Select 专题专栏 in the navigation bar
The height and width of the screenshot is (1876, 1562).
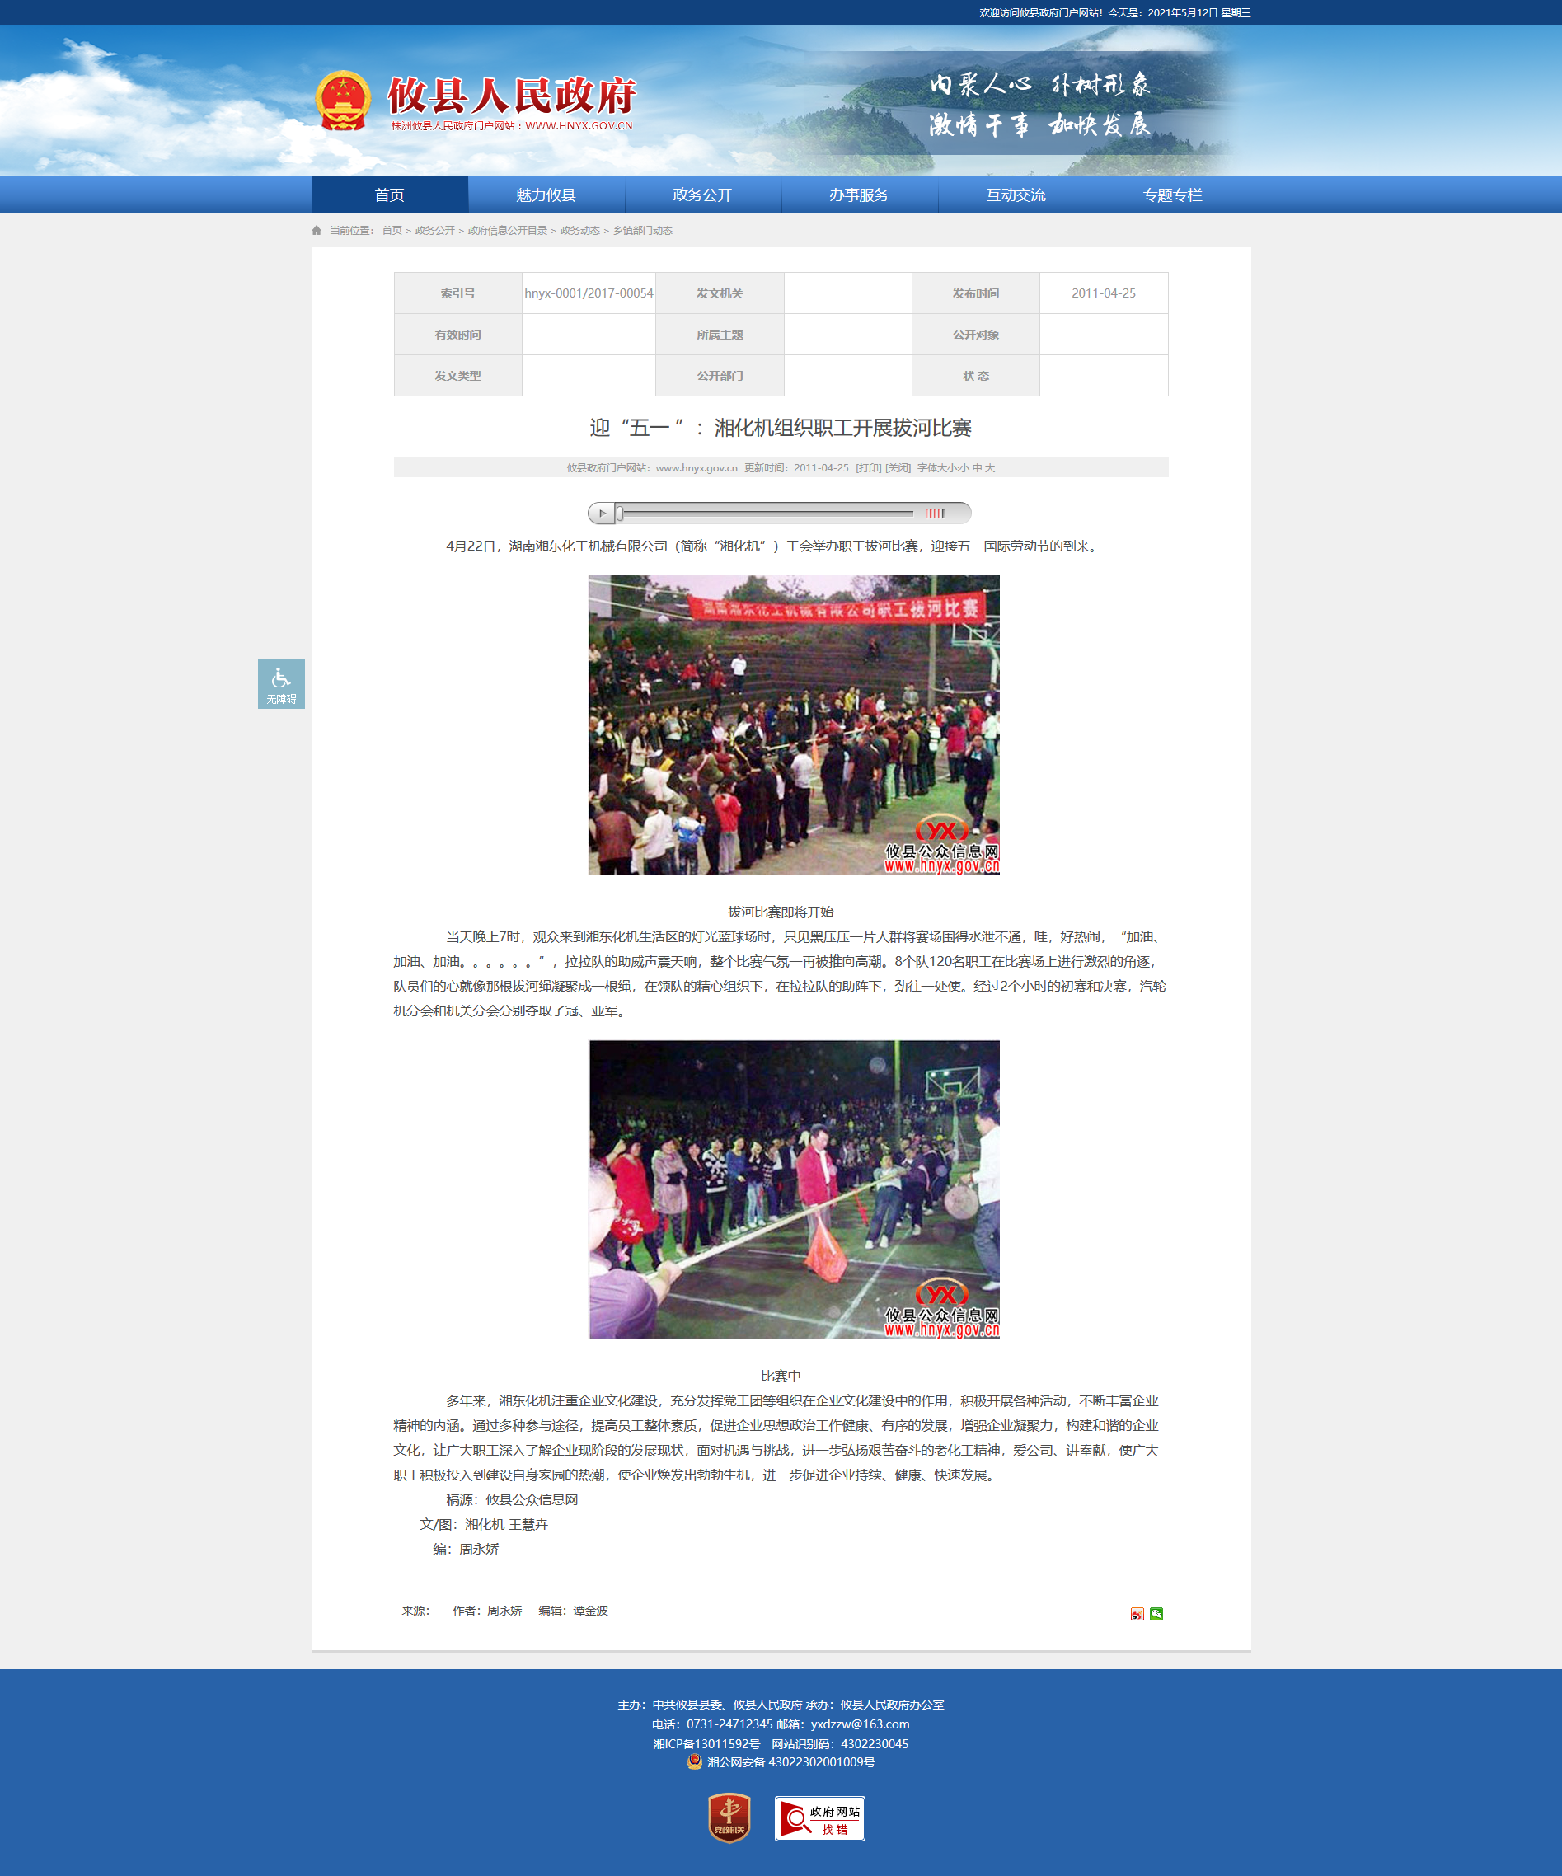[1172, 195]
